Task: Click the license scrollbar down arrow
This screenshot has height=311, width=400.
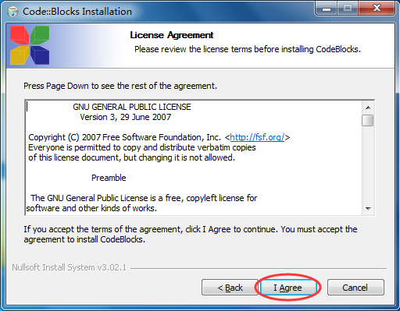Action: 368,209
